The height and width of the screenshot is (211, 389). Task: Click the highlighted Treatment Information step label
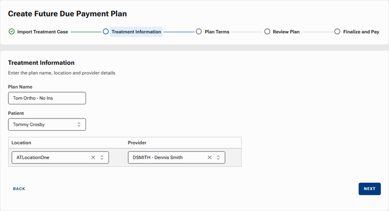tap(136, 32)
